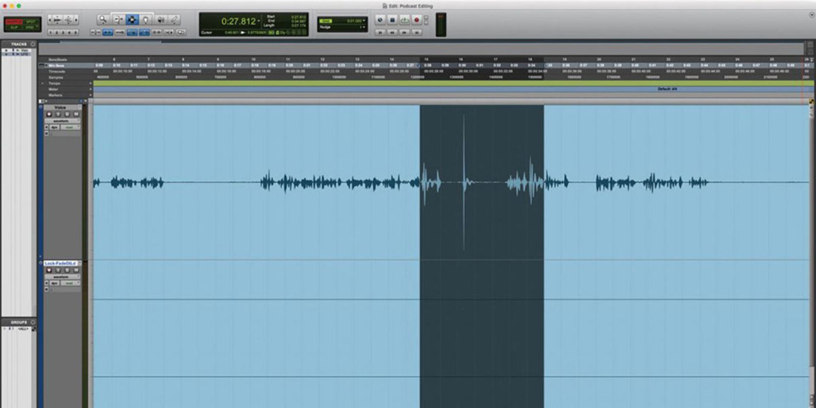816x408 pixels.
Task: Expand the Tempo ruler
Action: pyautogui.click(x=42, y=84)
